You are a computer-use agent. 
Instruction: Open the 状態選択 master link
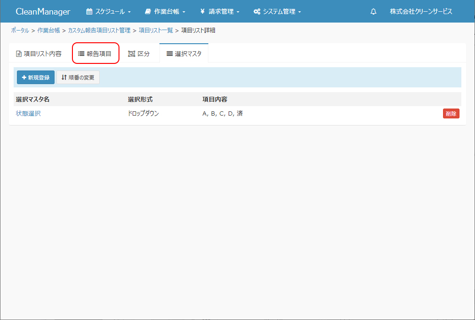point(28,113)
